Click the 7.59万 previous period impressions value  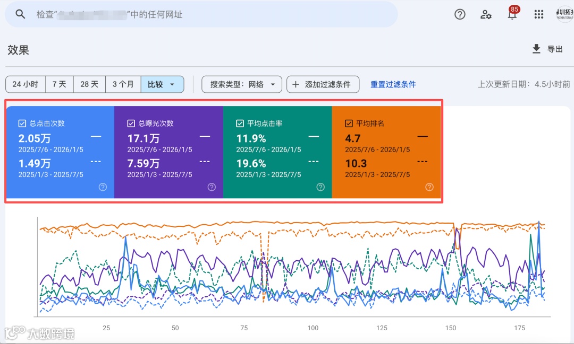coord(143,163)
